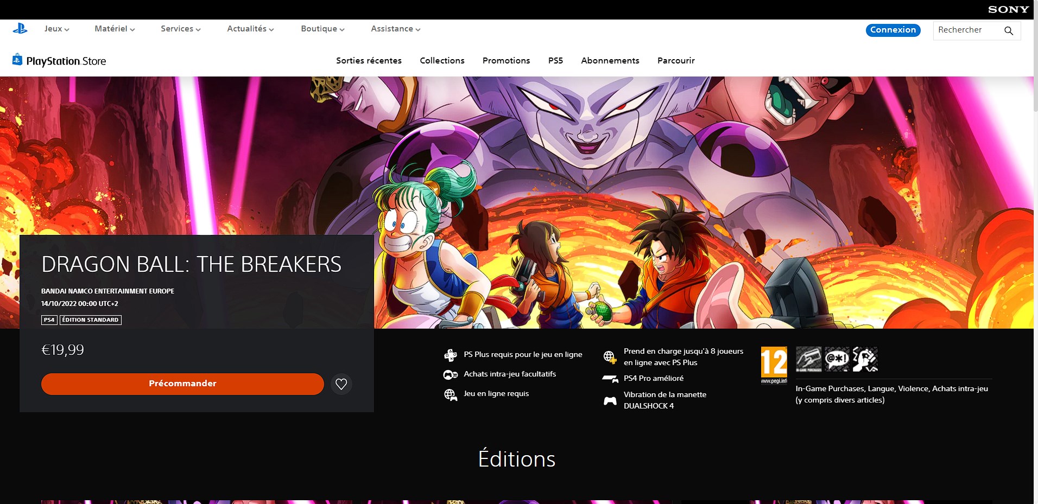Click the Rechercher search field
Image resolution: width=1038 pixels, height=504 pixels.
pos(966,30)
